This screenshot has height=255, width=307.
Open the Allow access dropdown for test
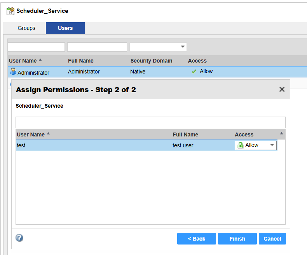tap(255, 145)
